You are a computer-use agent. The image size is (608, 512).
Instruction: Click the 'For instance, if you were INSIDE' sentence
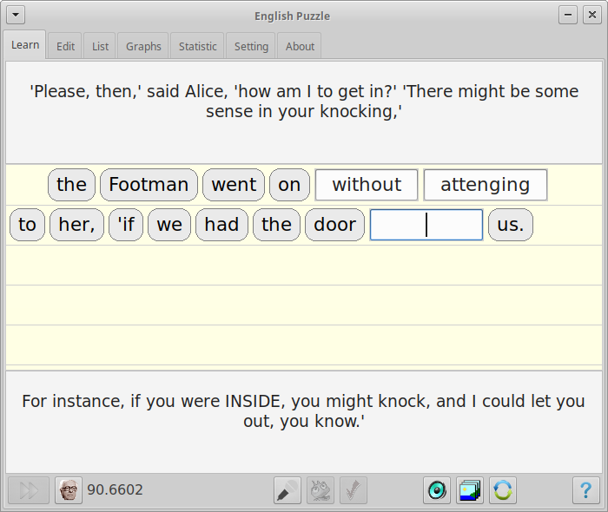[304, 411]
